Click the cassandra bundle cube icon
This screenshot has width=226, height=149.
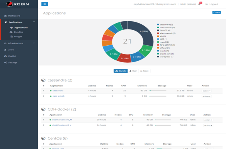[x=43, y=80]
